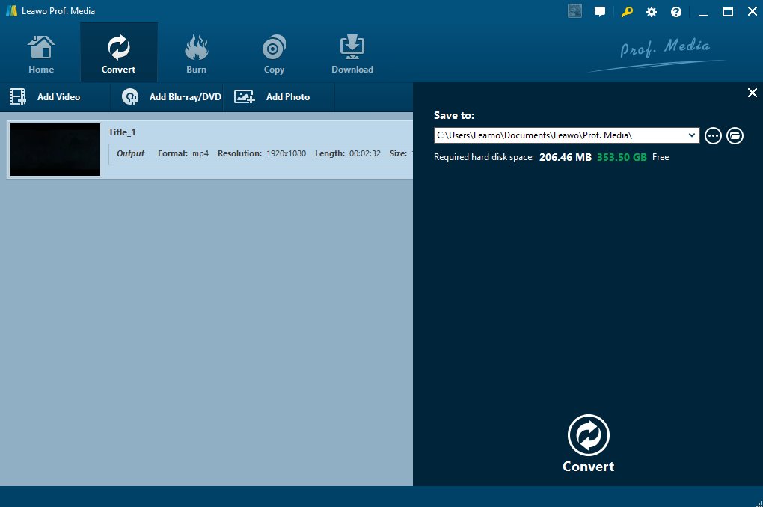Image resolution: width=763 pixels, height=507 pixels.
Task: Browse for output folder with ellipsis icon
Action: [713, 135]
